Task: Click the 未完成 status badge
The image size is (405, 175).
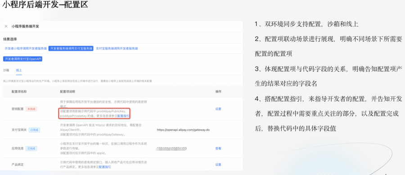Action: click(x=31, y=109)
